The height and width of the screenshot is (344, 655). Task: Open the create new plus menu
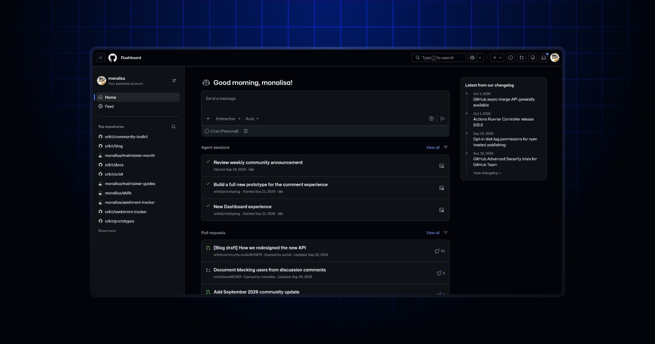[497, 58]
